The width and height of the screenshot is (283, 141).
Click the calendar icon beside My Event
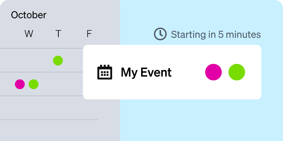[x=105, y=72]
